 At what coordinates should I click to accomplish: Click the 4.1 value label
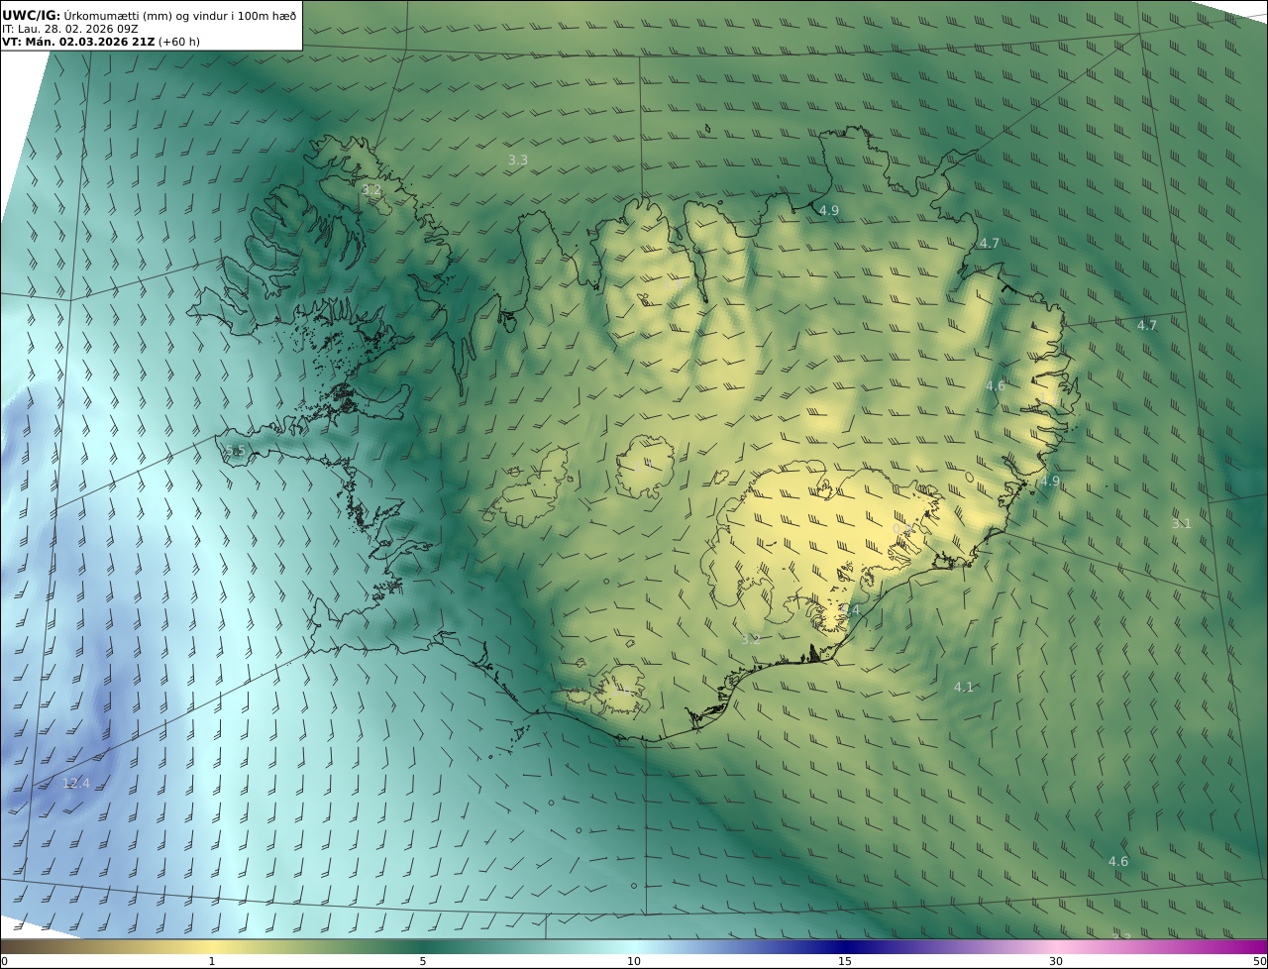[964, 688]
